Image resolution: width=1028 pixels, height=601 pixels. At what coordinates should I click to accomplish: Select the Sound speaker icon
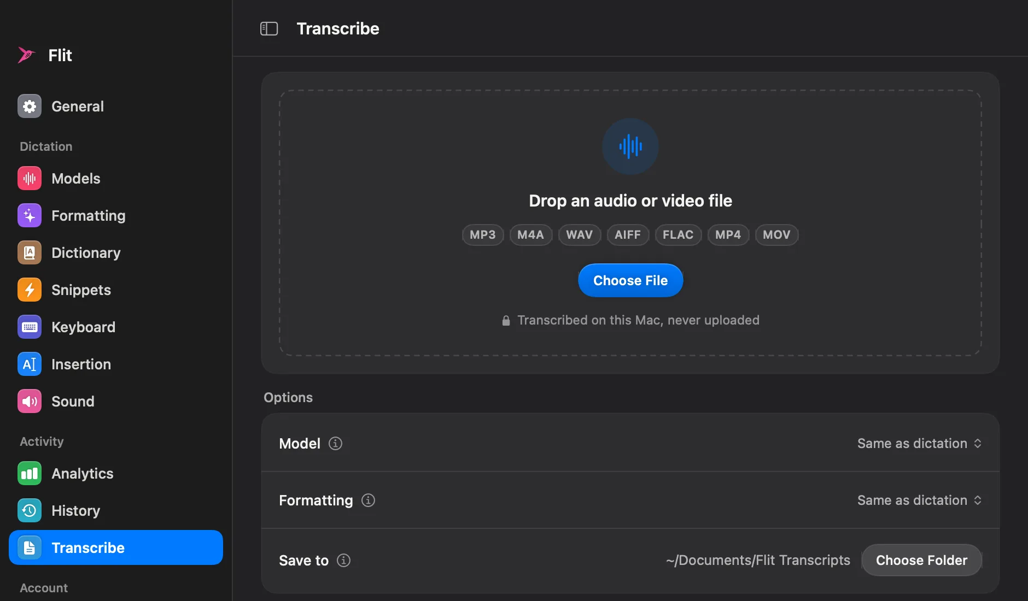click(x=30, y=401)
